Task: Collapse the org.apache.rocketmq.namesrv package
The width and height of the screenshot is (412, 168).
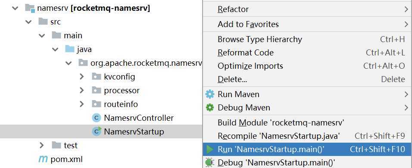Action: point(69,63)
